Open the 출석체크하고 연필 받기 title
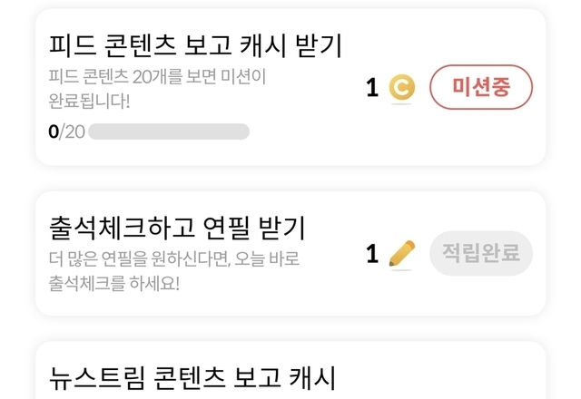The image size is (581, 399). [x=176, y=226]
